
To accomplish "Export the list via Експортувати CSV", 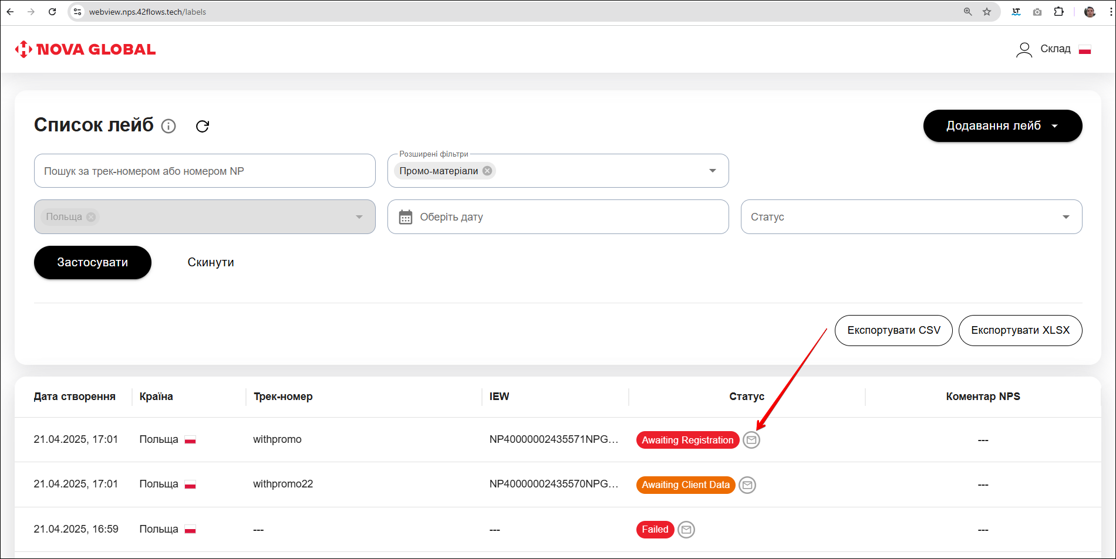I will coord(894,330).
